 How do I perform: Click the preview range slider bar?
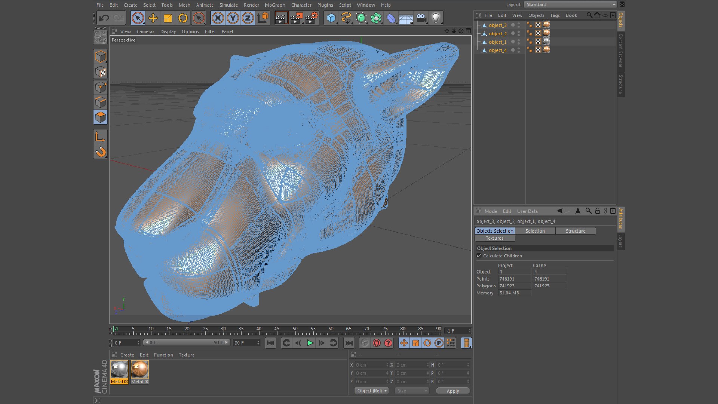click(x=187, y=342)
